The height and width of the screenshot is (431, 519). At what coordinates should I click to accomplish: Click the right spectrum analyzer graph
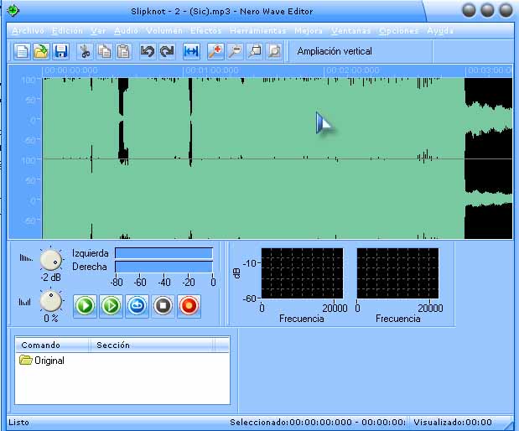click(x=398, y=273)
